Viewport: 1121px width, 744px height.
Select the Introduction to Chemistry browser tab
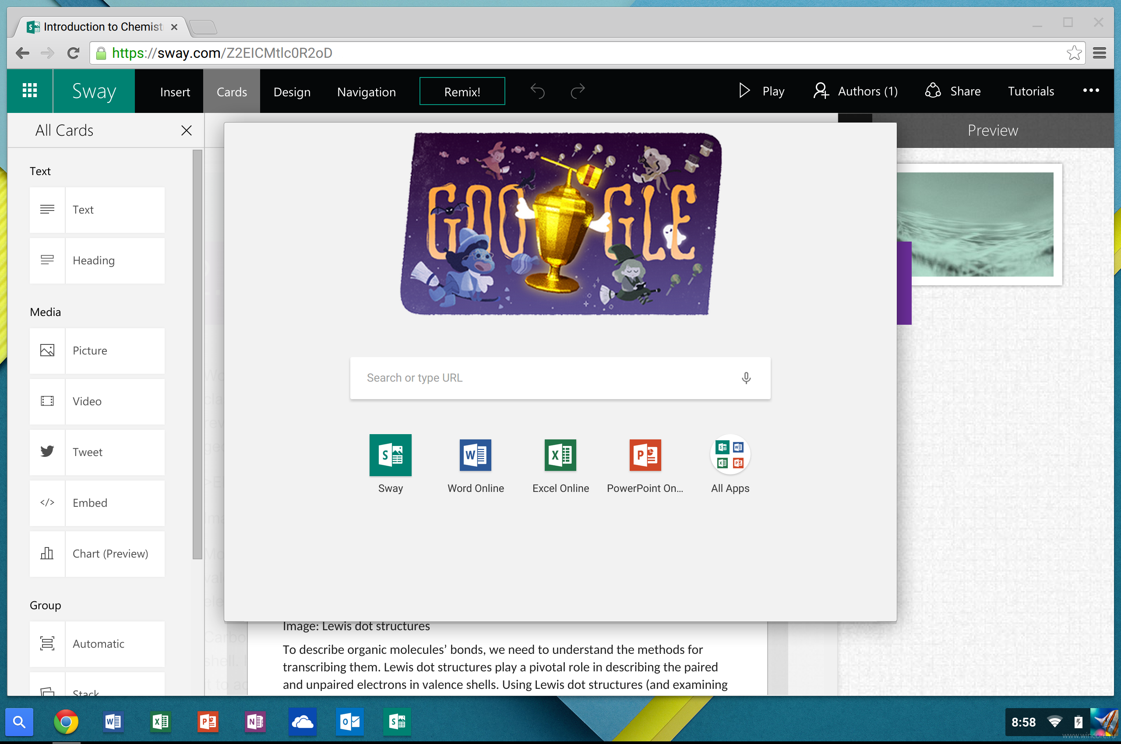point(102,27)
